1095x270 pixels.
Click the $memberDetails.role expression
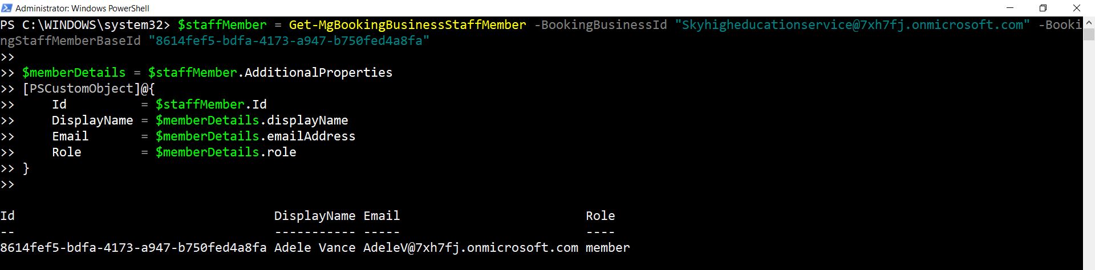225,152
